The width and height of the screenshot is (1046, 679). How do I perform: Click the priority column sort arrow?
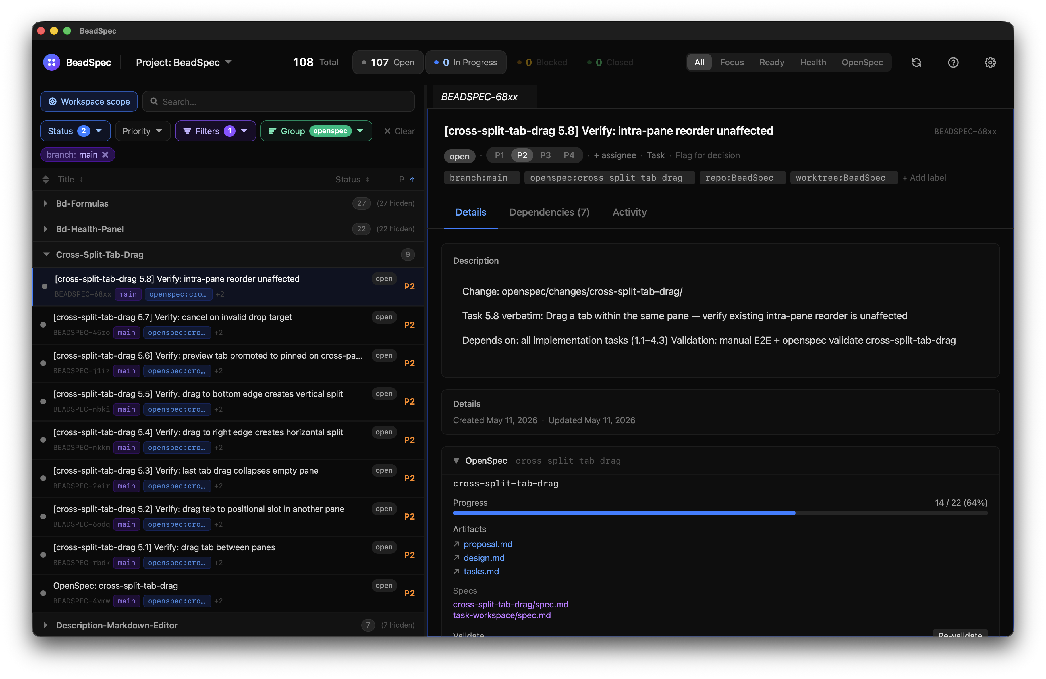(412, 179)
